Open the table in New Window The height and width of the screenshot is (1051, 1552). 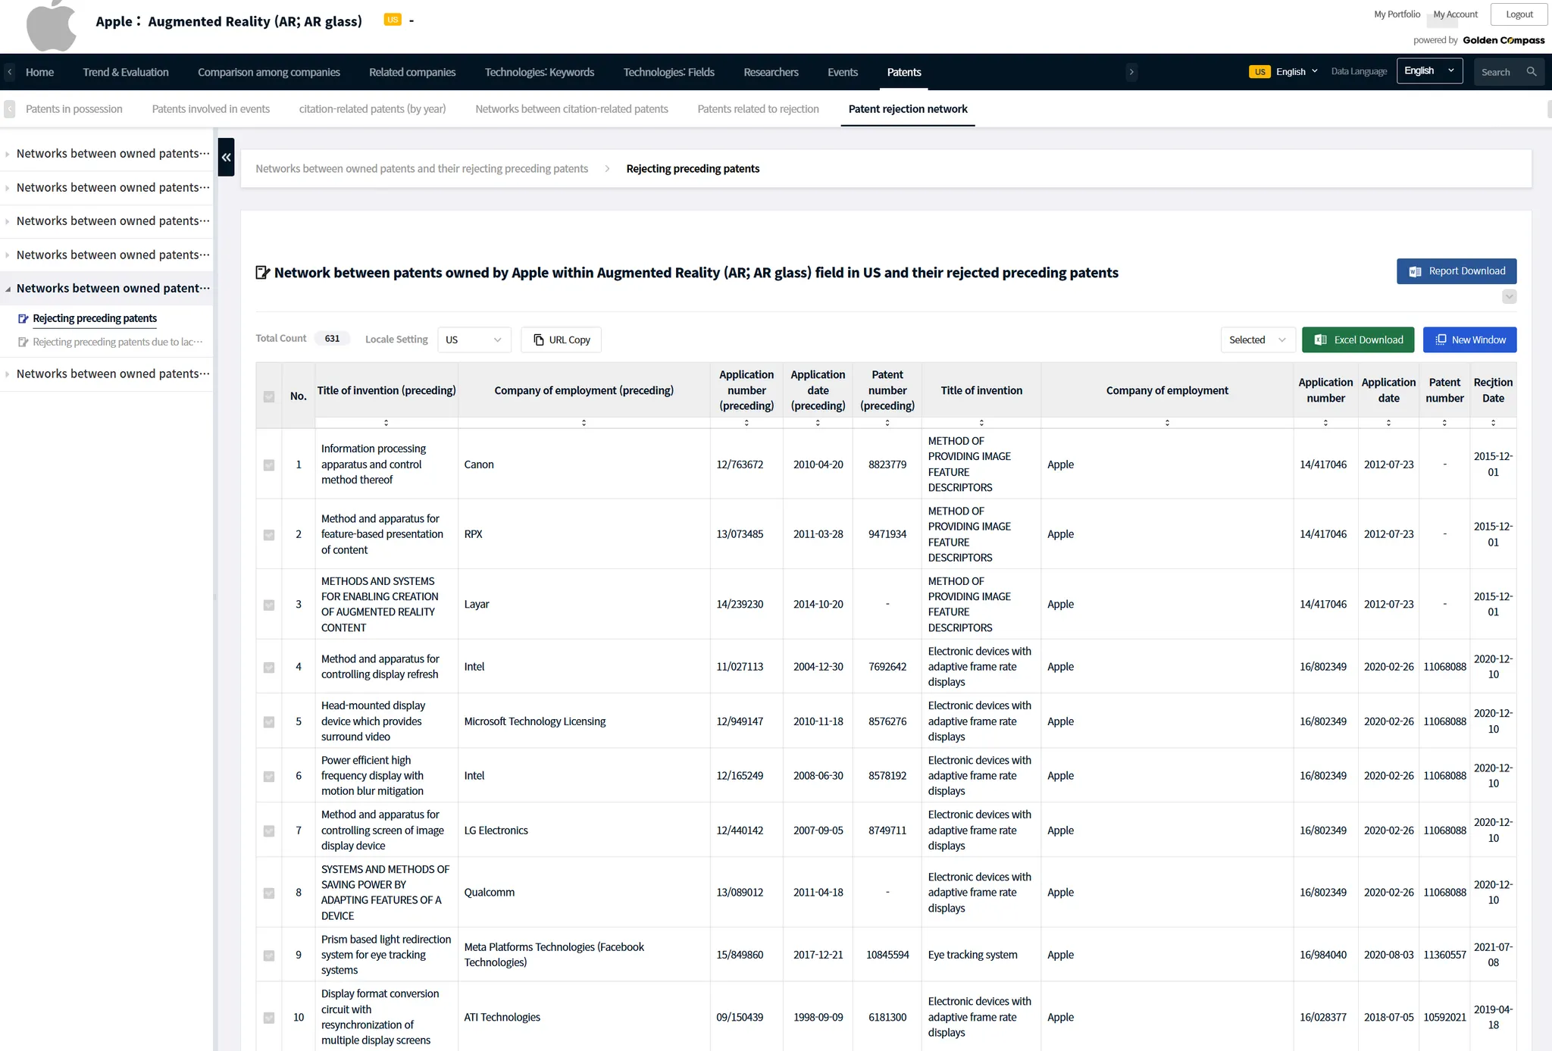point(1469,339)
